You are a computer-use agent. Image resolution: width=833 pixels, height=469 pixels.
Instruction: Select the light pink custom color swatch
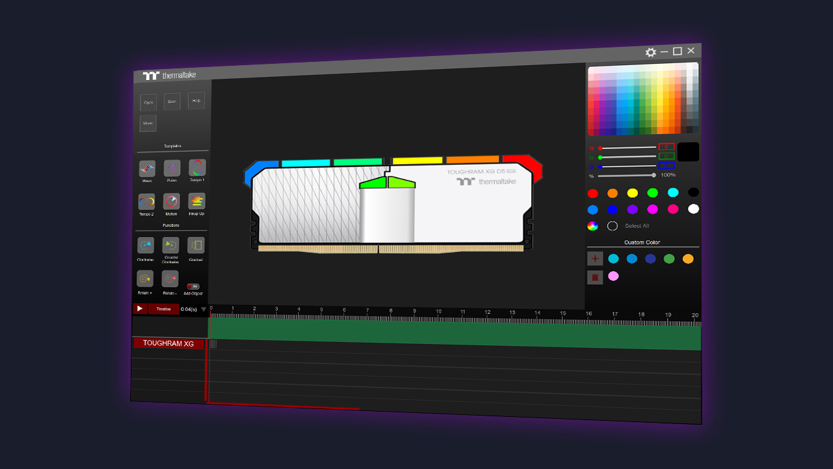pyautogui.click(x=614, y=276)
